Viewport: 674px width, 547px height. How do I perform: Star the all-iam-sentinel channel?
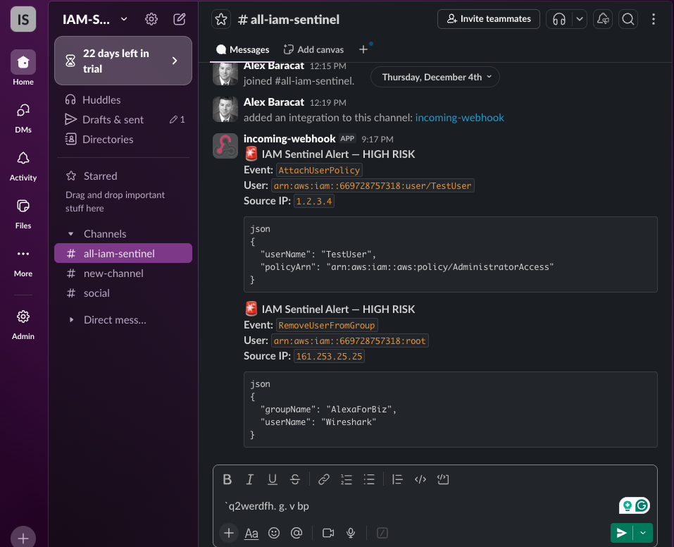pyautogui.click(x=222, y=20)
